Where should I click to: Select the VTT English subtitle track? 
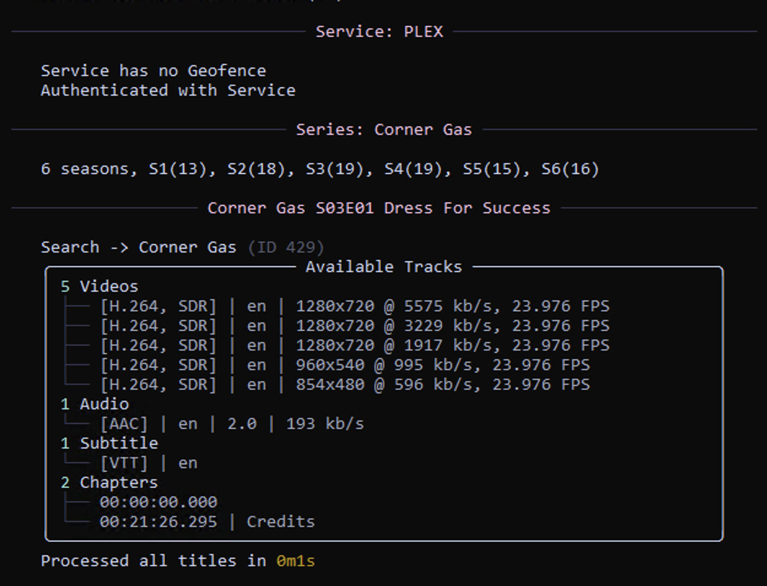pos(148,463)
